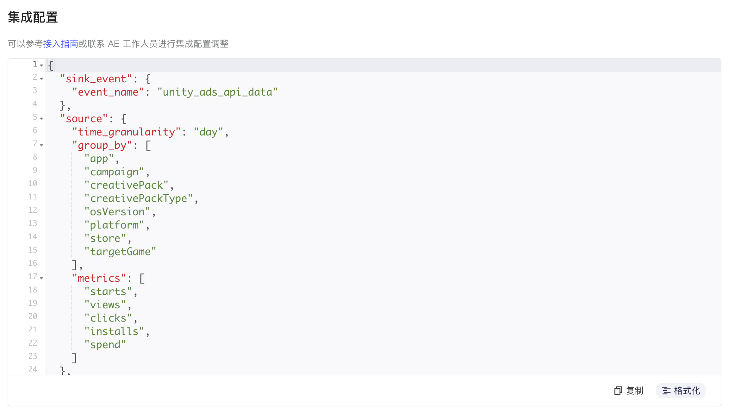Viewport: 729px width, 414px height.
Task: Fold the metrics array at line 17
Action: [41, 278]
